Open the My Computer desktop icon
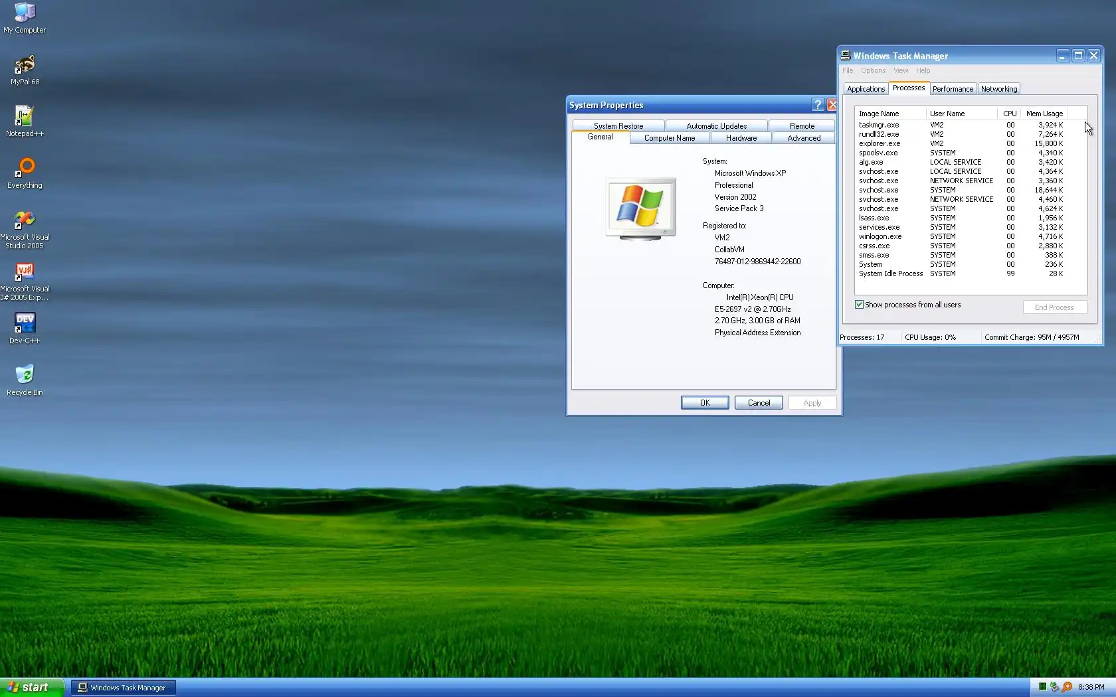 click(25, 19)
